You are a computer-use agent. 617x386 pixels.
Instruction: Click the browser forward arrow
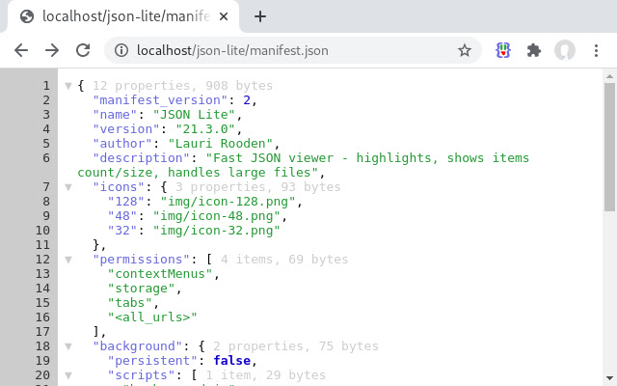click(x=52, y=50)
